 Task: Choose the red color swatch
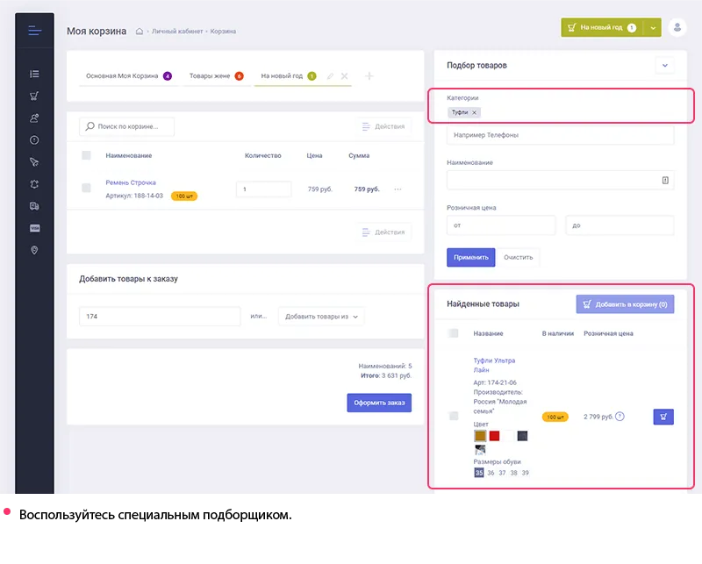tap(494, 436)
